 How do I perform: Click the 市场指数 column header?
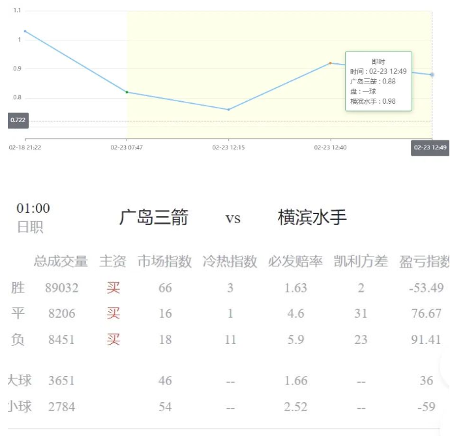[x=164, y=262]
